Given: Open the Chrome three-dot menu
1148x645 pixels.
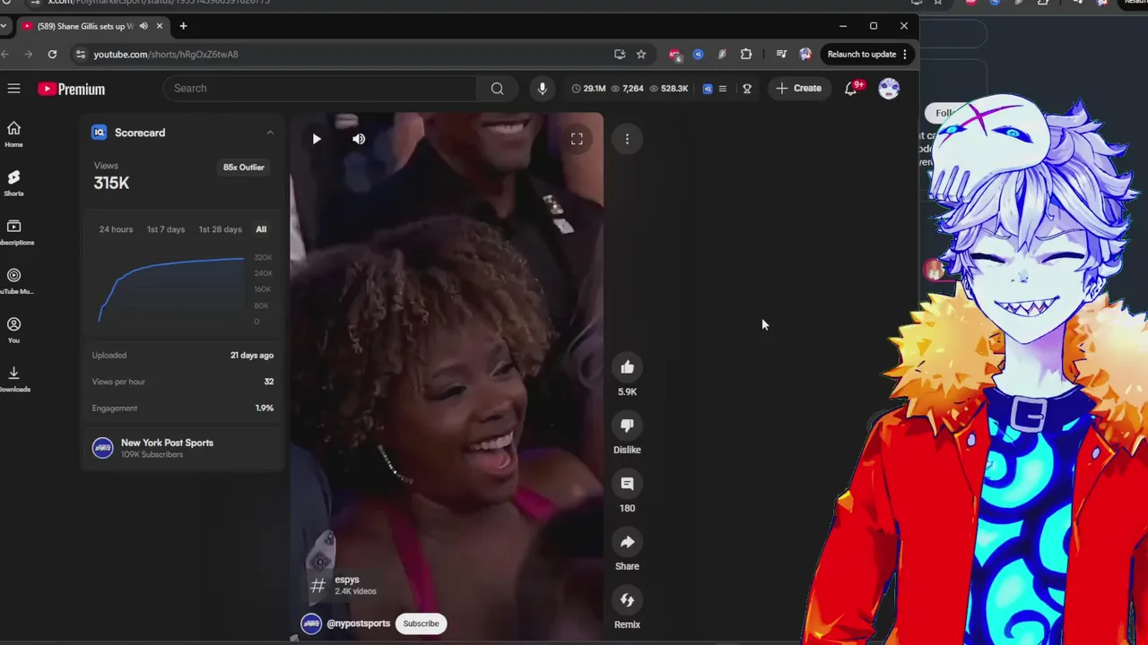Looking at the screenshot, I should point(905,55).
